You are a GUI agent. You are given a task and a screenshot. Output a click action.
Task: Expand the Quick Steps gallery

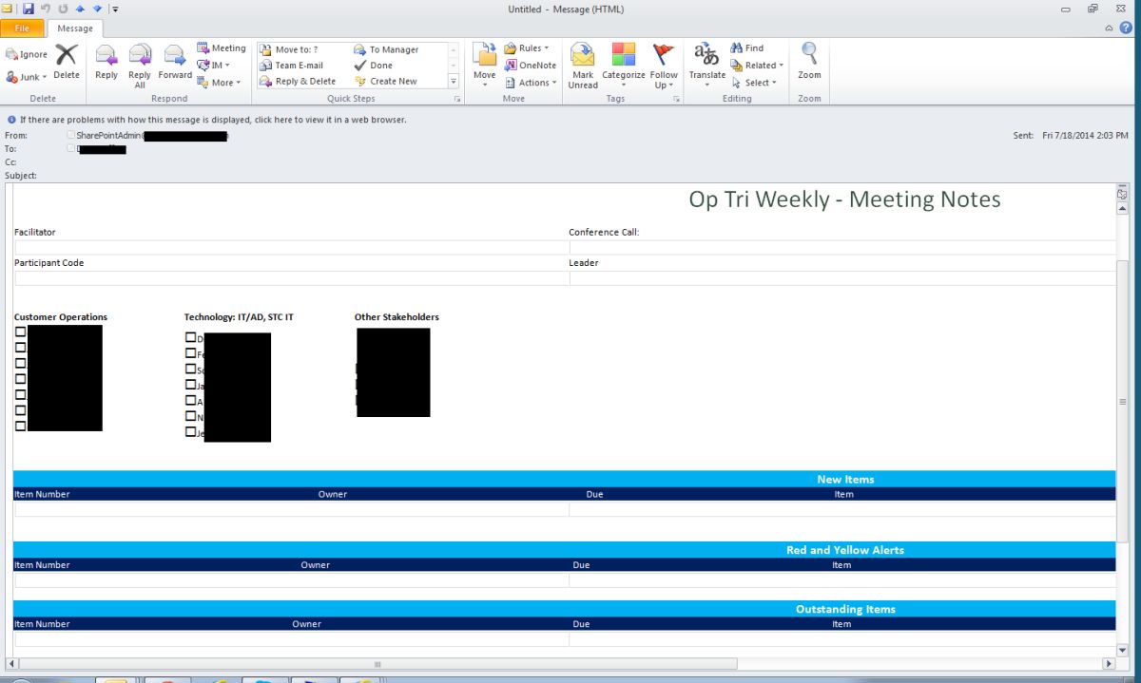point(454,82)
